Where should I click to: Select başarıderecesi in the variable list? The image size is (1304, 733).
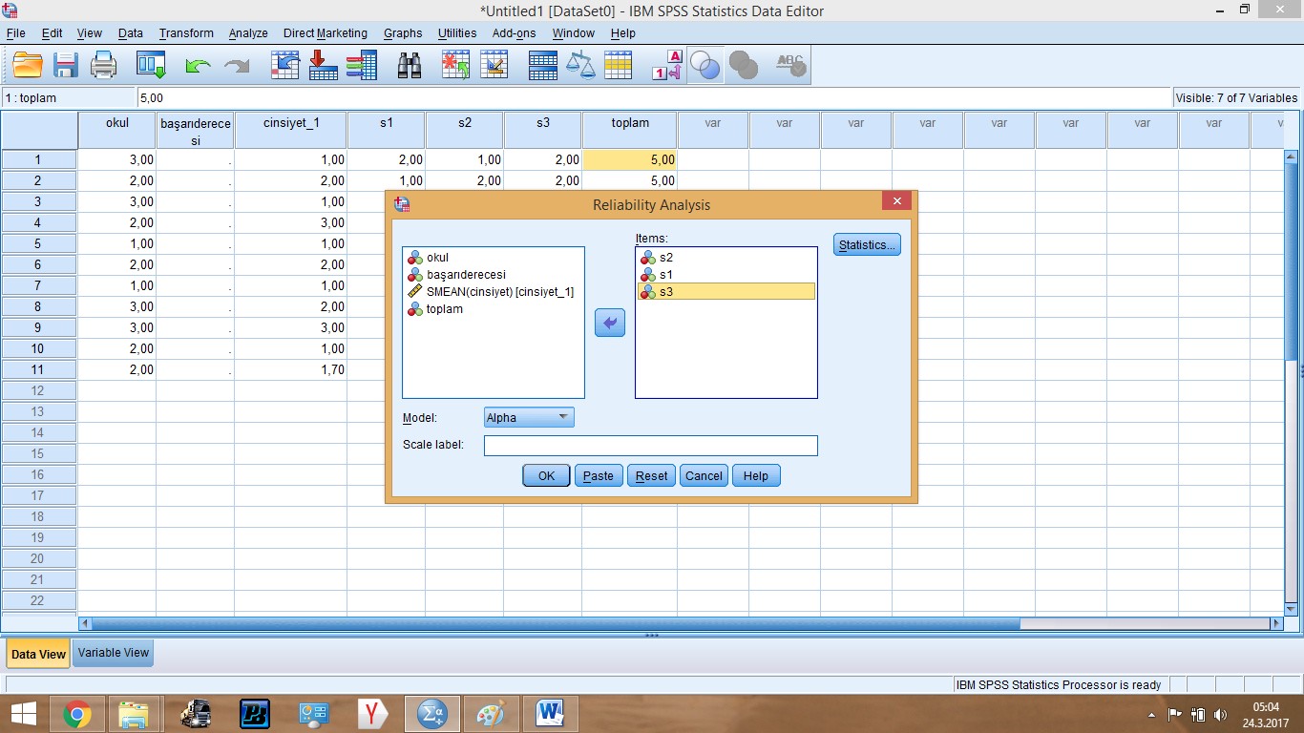(466, 275)
